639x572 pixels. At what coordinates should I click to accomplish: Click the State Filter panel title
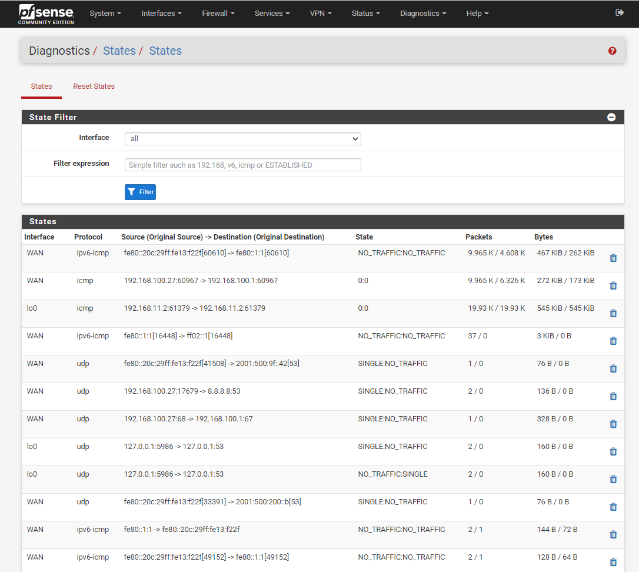(53, 118)
